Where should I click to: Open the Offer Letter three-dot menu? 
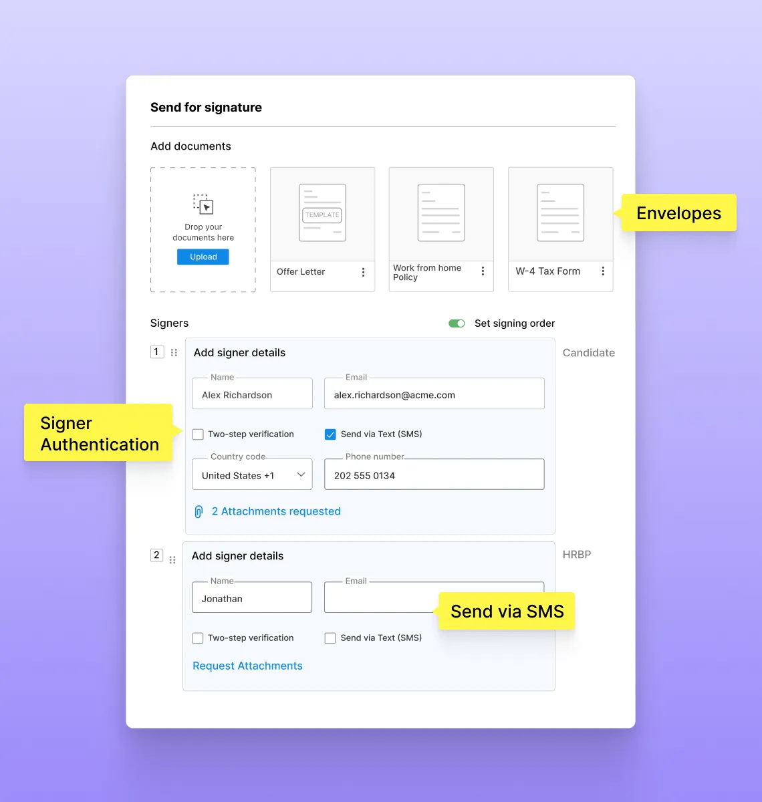[363, 272]
